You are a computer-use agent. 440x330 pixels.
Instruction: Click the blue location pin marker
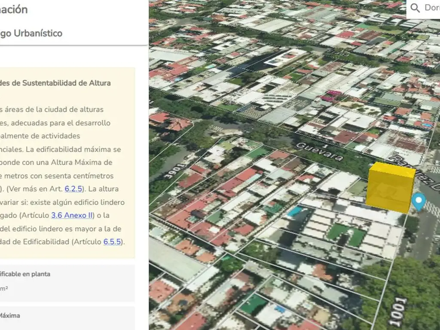point(418,202)
